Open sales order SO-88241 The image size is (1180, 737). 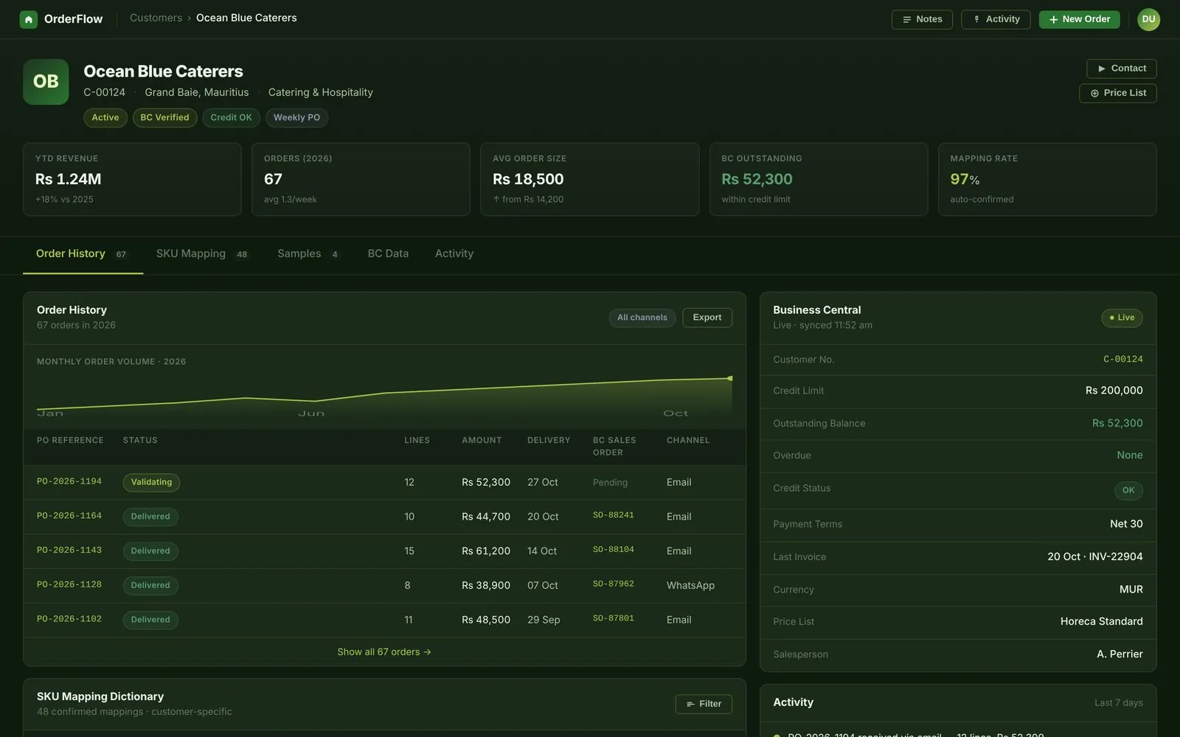pos(614,515)
